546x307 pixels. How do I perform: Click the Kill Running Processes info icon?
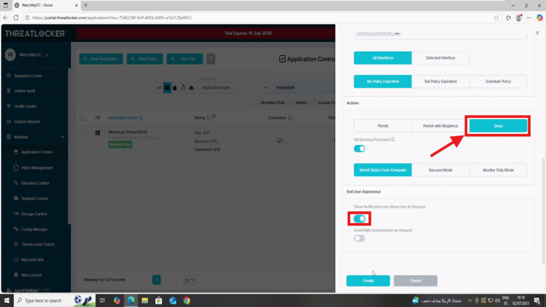(393, 139)
